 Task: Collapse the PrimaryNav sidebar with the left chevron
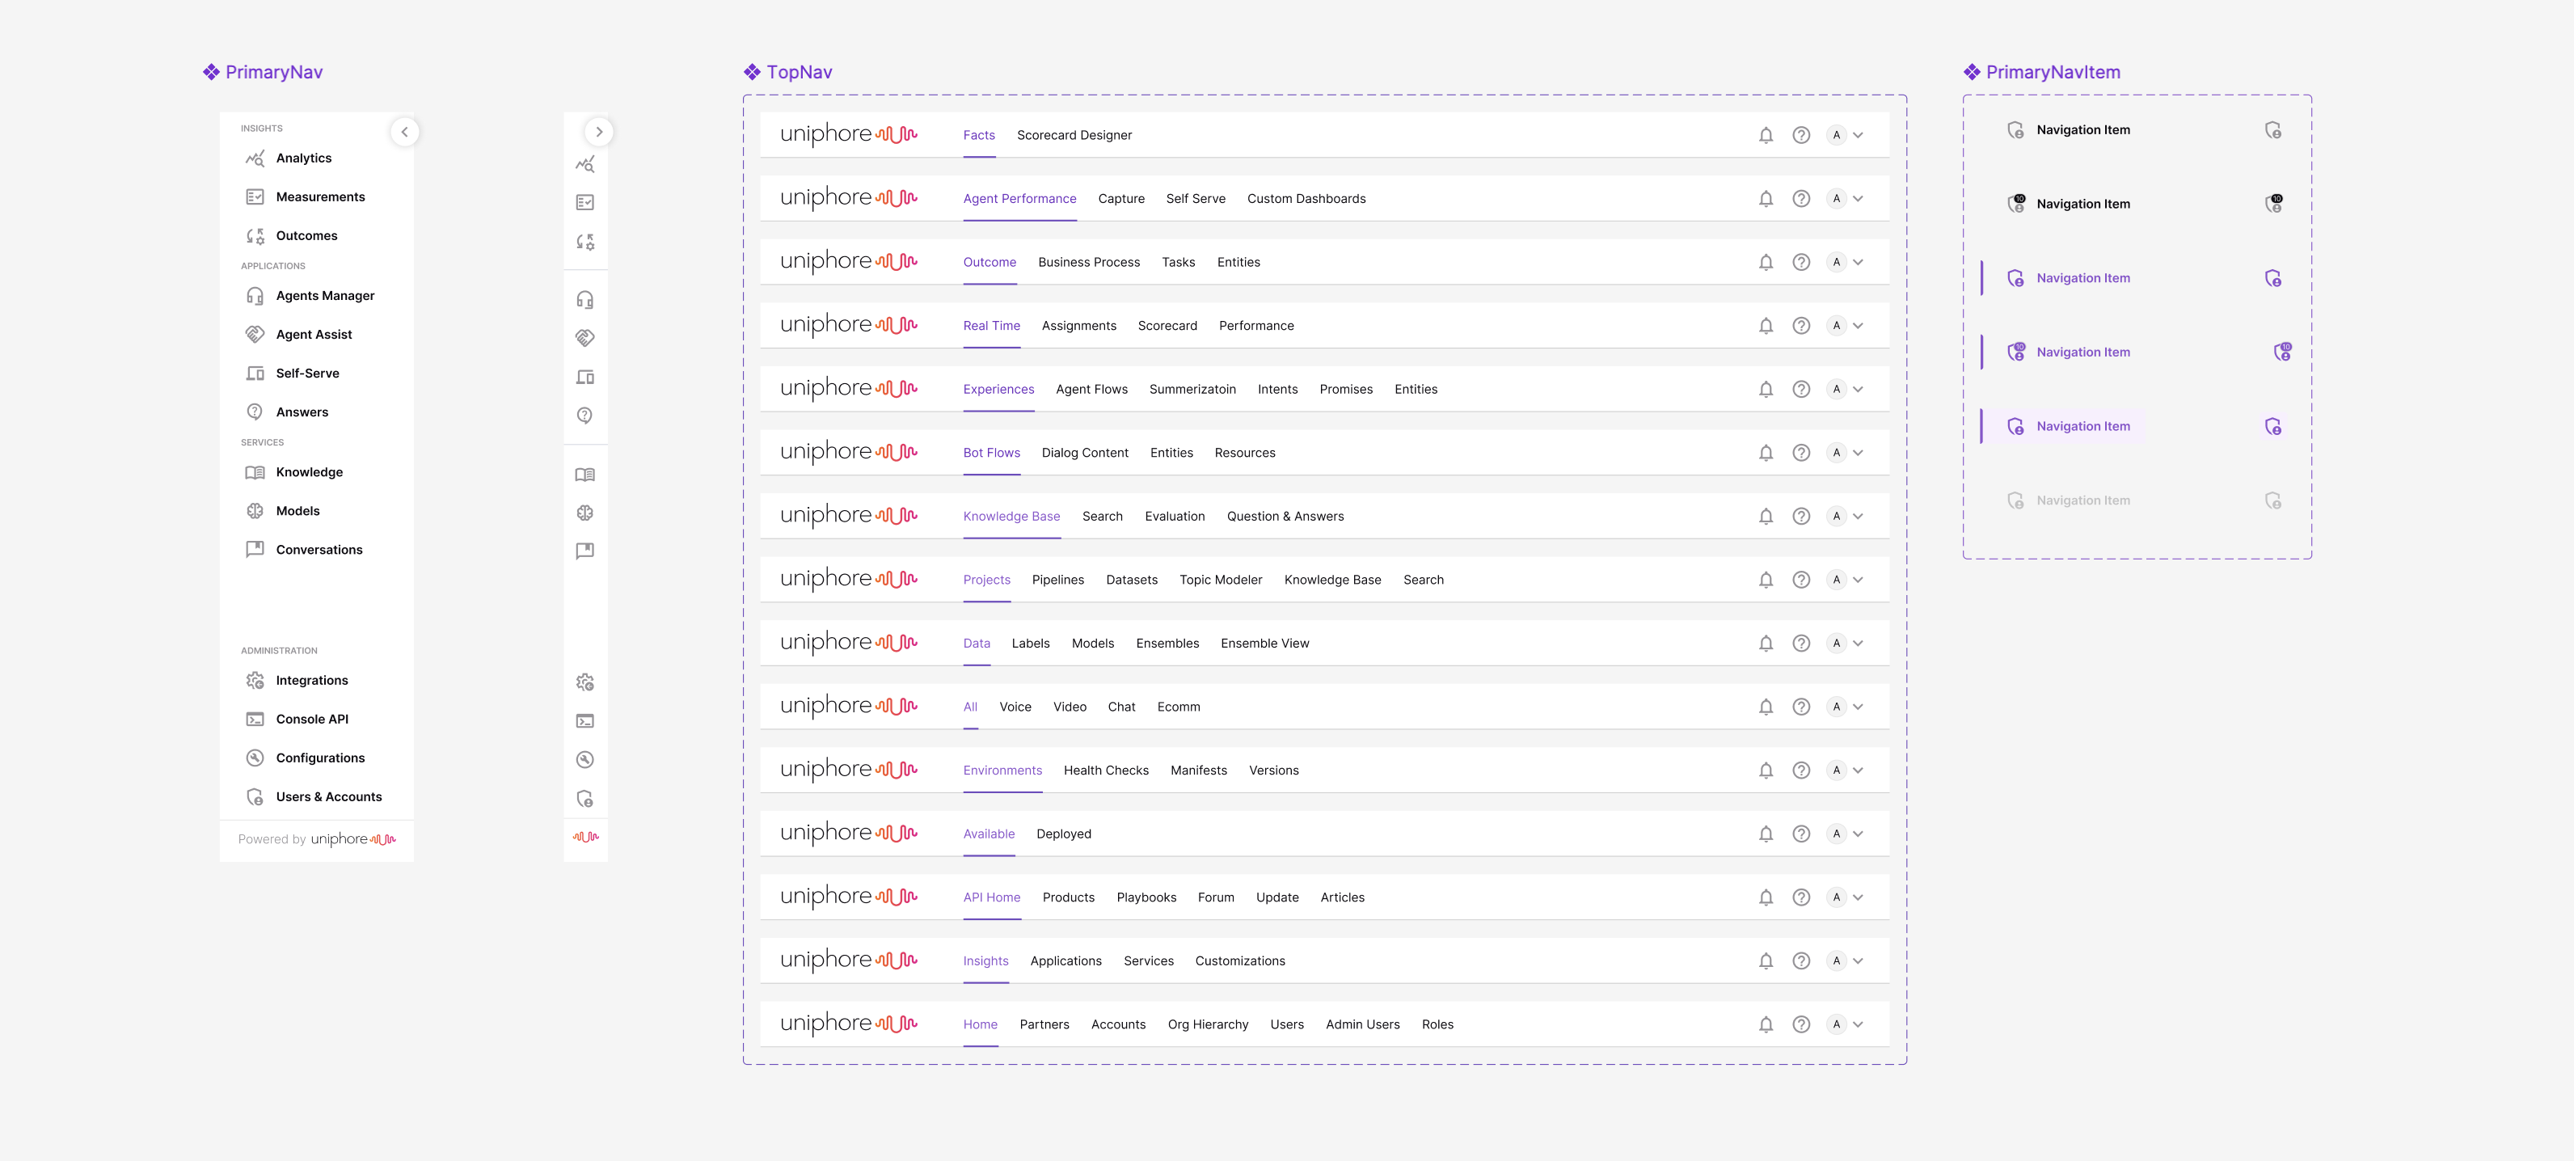(x=405, y=131)
